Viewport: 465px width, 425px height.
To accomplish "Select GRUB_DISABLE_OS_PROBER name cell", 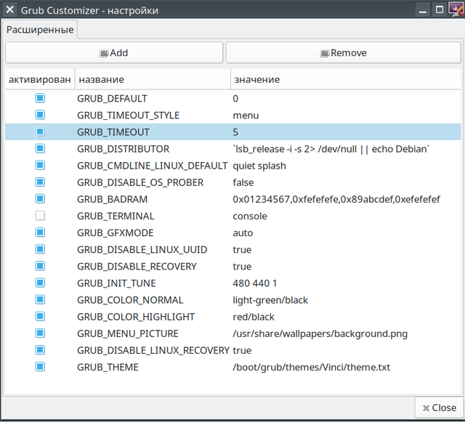I will [x=140, y=182].
